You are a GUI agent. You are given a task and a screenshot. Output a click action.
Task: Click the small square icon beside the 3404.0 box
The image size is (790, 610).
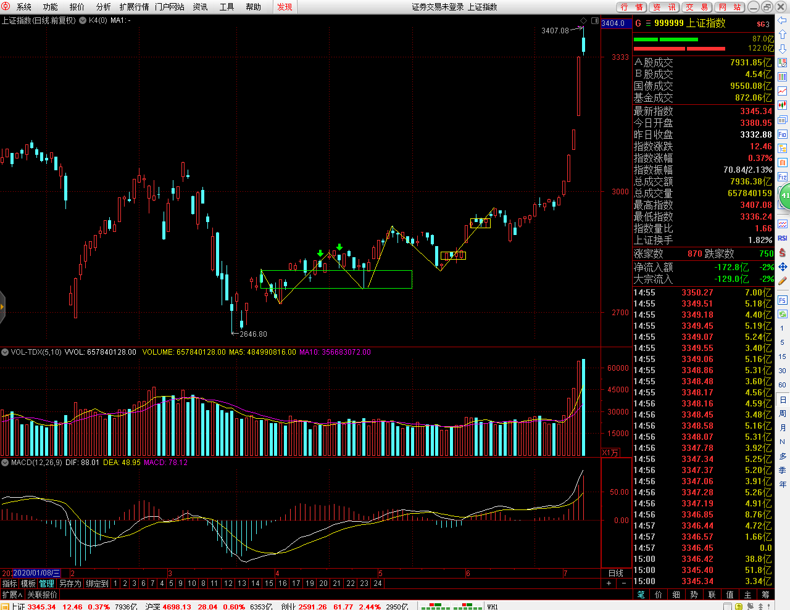pos(594,21)
